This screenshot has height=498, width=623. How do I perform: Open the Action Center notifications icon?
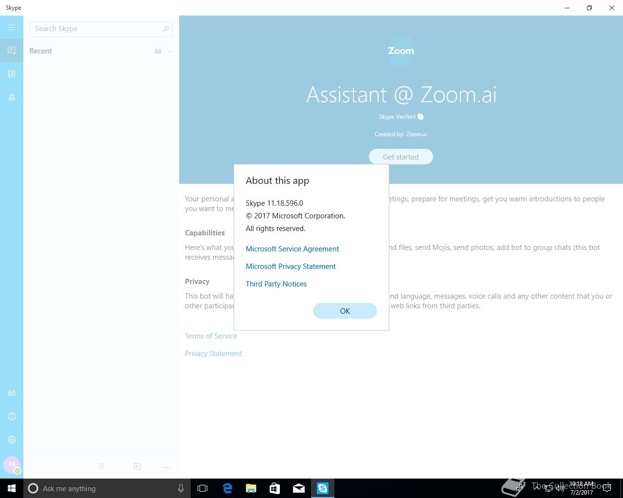pyautogui.click(x=607, y=488)
